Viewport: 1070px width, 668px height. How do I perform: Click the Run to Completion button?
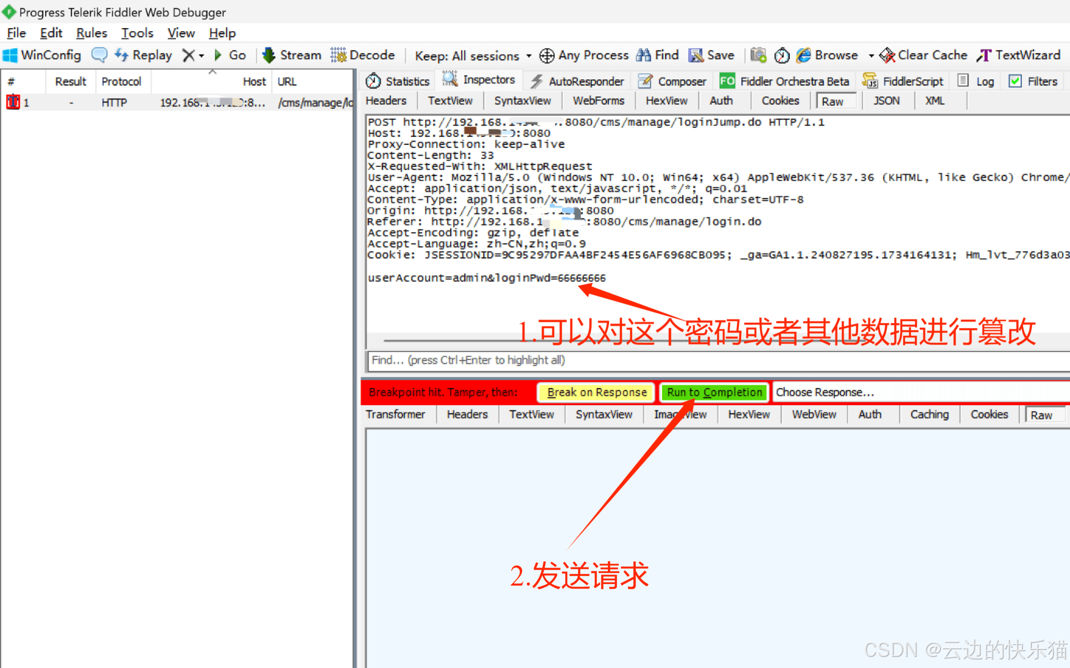click(x=714, y=392)
